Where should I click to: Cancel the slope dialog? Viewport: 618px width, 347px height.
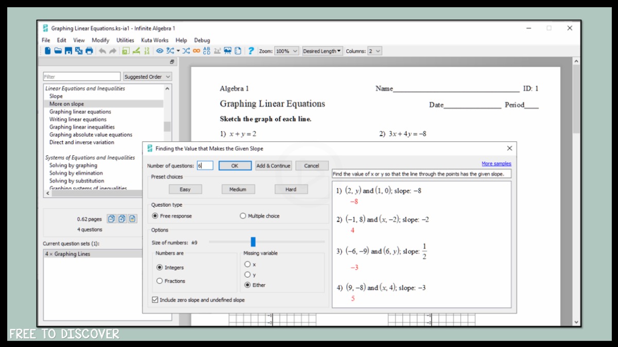pos(312,166)
